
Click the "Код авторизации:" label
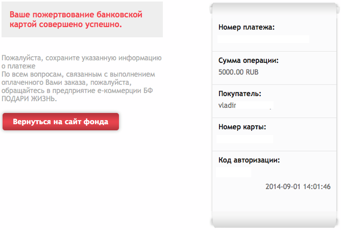249,160
